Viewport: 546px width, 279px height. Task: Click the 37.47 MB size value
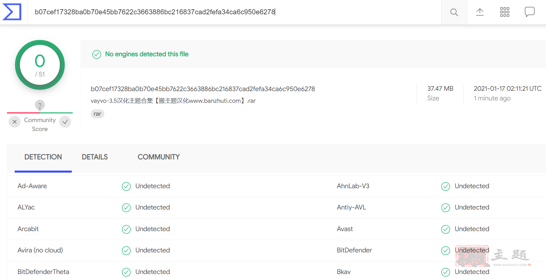440,88
